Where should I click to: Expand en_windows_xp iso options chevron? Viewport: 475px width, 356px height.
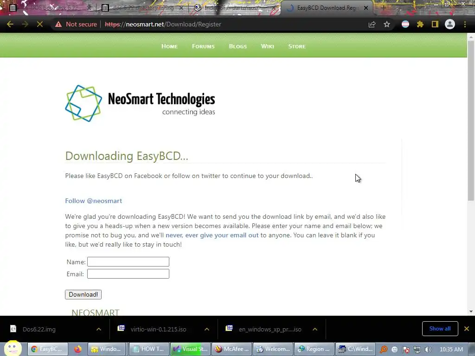[x=315, y=330]
